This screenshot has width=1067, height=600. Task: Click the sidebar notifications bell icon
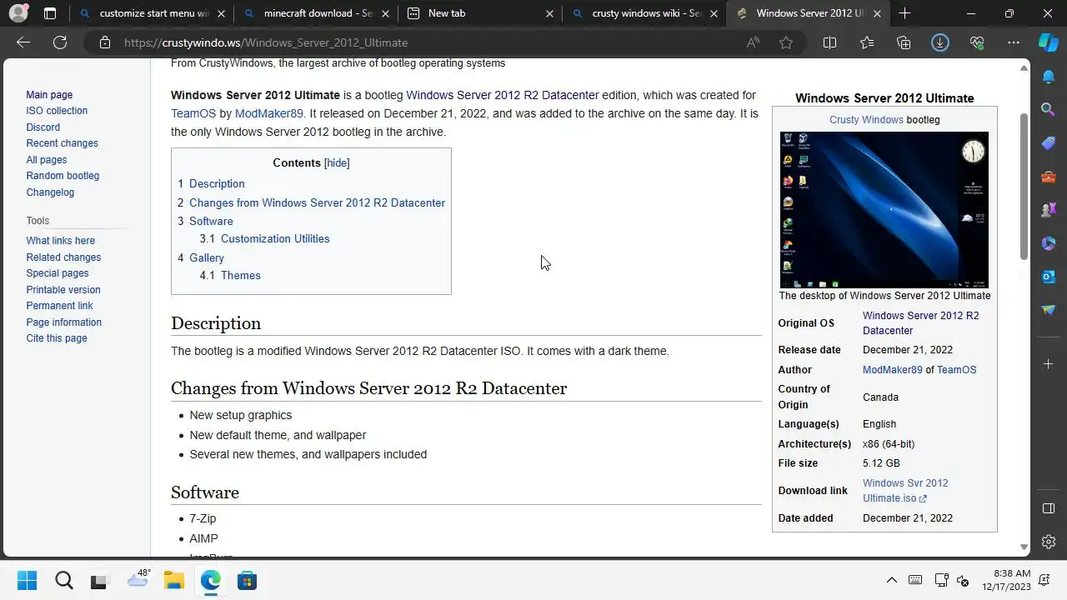point(1049,77)
